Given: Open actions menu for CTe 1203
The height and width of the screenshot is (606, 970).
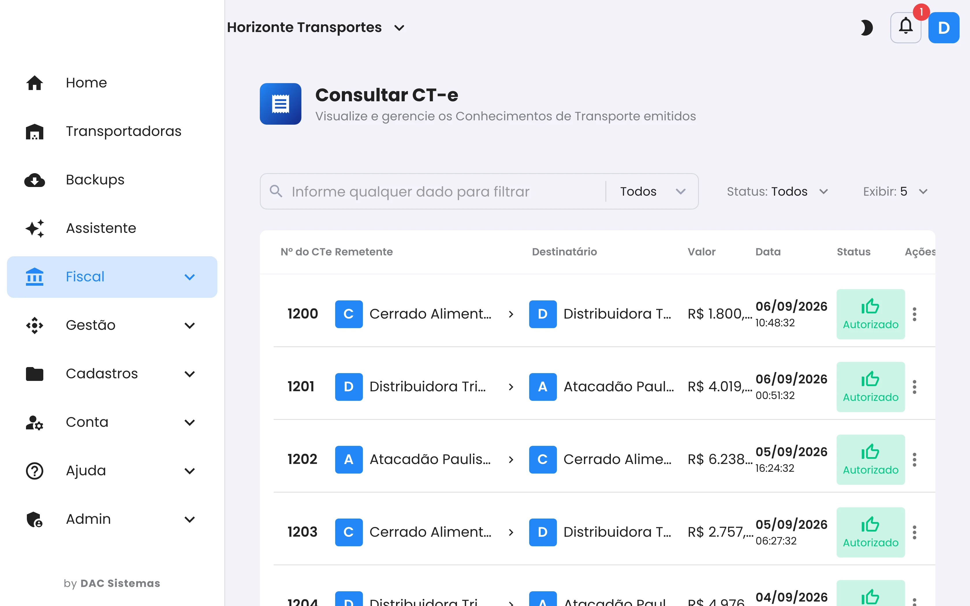Looking at the screenshot, I should coord(914,532).
